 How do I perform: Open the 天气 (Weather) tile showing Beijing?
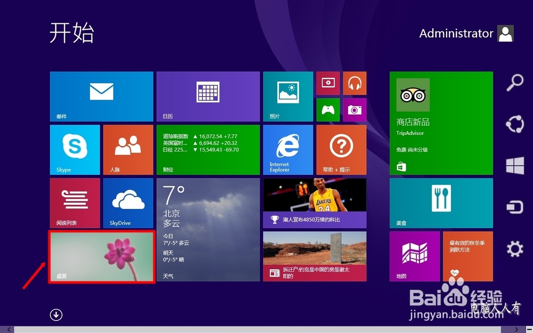pyautogui.click(x=208, y=229)
